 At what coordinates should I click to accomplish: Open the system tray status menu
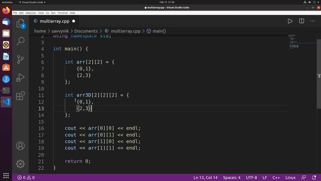(x=311, y=2)
